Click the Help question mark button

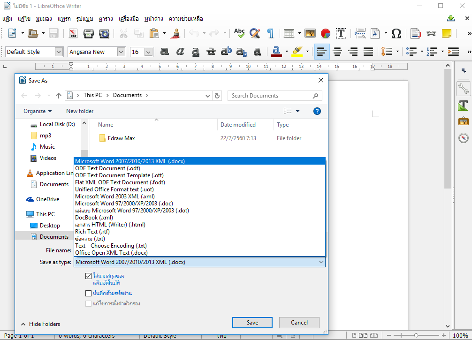point(317,111)
